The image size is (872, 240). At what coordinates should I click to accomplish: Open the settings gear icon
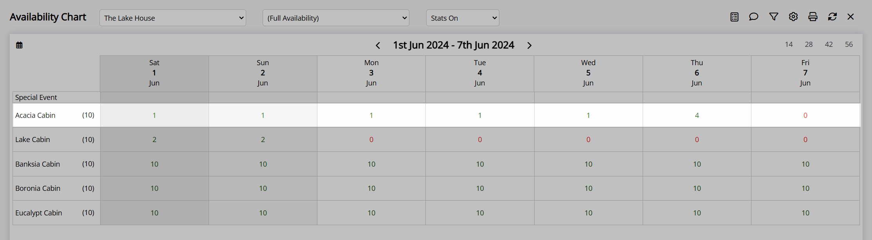click(793, 17)
